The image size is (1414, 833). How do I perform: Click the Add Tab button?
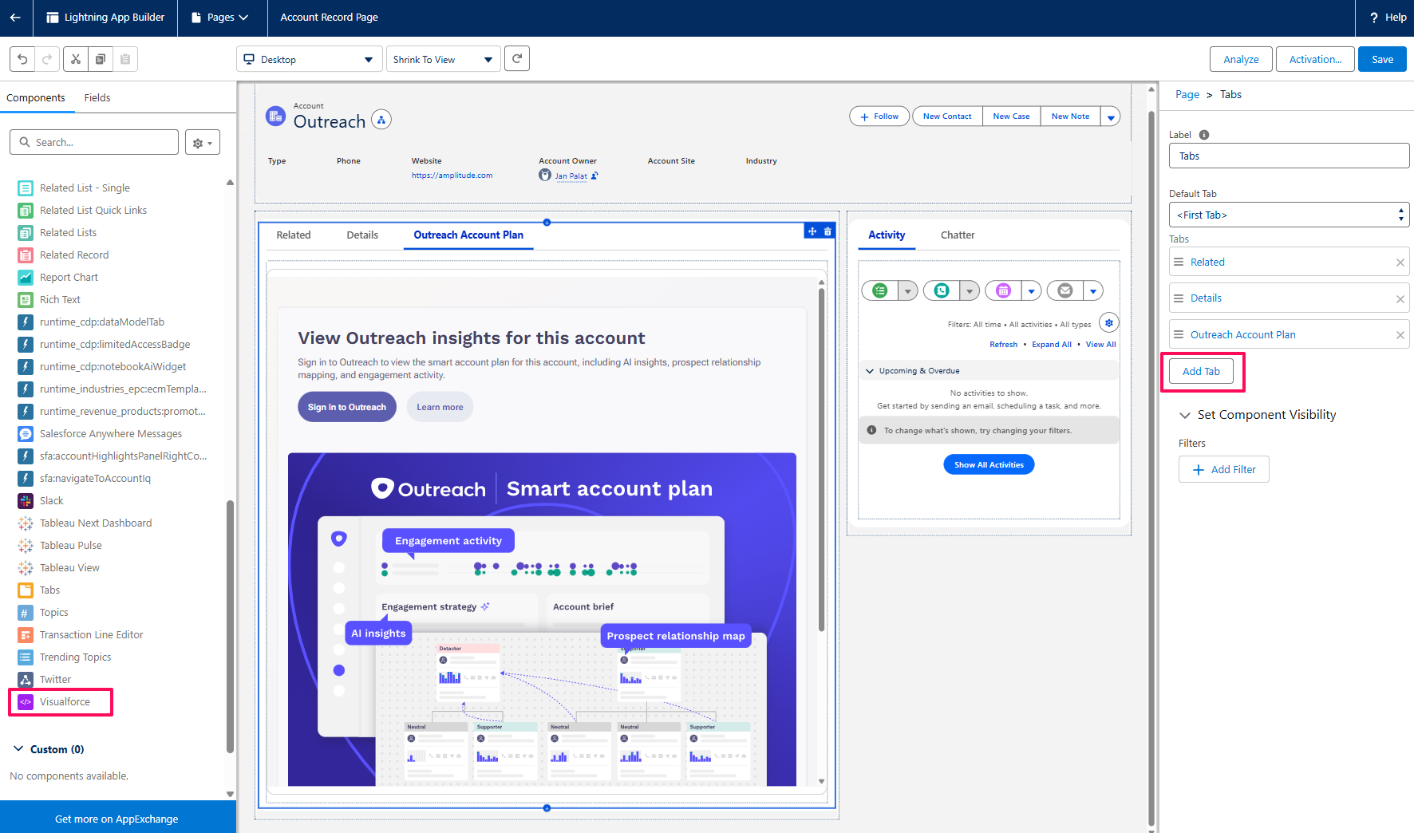click(x=1201, y=372)
